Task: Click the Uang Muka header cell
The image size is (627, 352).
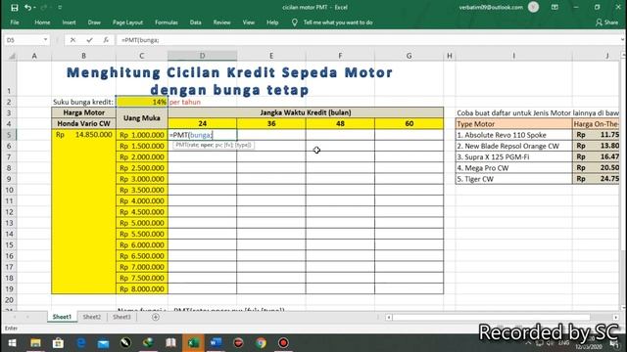Action: coord(142,118)
